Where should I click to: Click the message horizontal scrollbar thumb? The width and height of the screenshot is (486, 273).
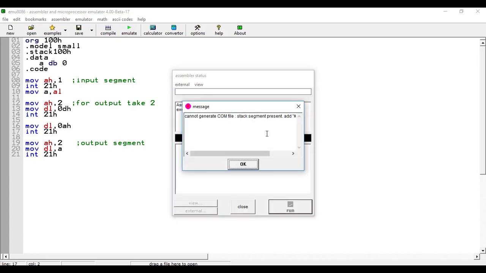click(x=230, y=153)
